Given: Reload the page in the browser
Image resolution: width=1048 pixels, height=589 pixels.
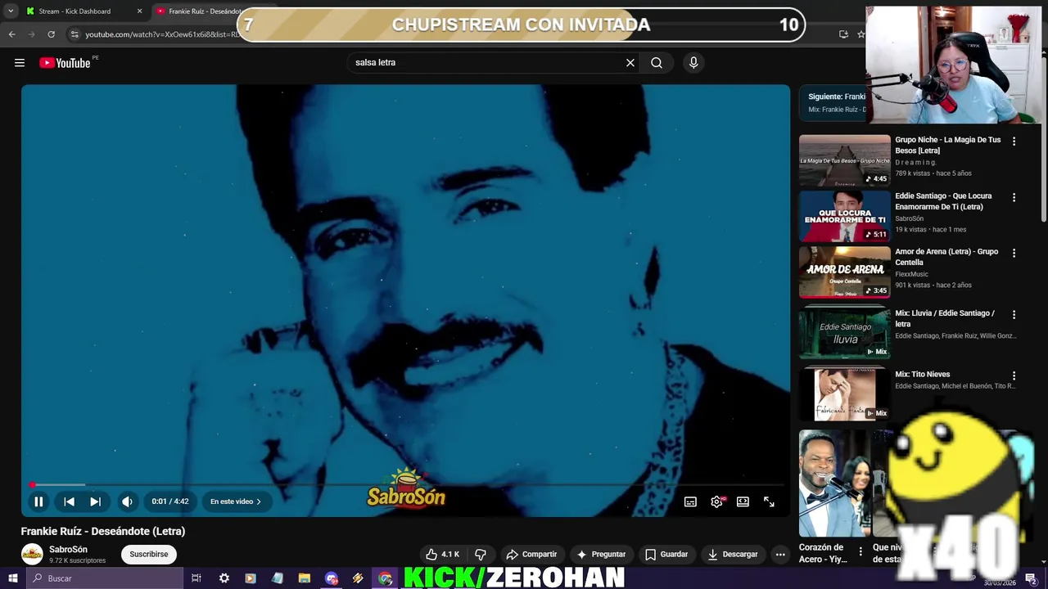Looking at the screenshot, I should (x=51, y=34).
